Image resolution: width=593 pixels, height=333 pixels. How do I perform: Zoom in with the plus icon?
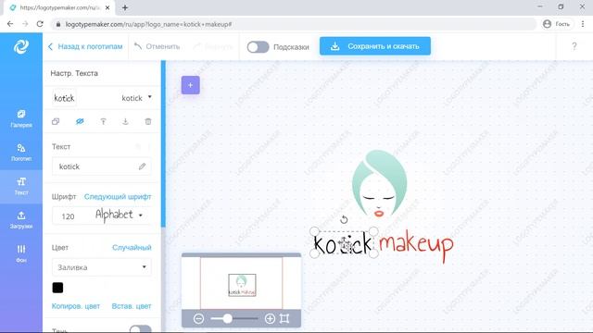click(270, 318)
